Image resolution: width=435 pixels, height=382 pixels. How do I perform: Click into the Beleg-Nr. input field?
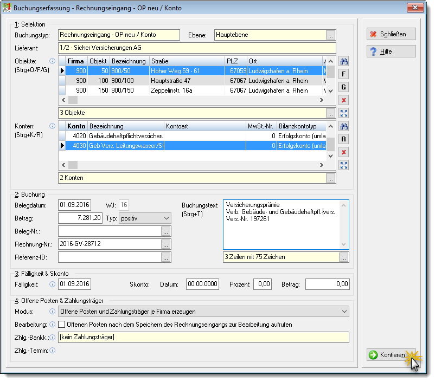110,231
